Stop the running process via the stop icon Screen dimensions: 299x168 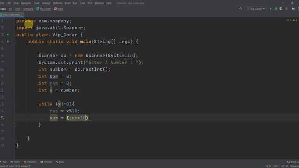point(286,9)
